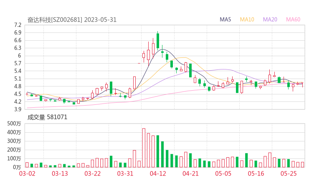
Task: Click the 04-12 date axis label
Action: point(158,174)
